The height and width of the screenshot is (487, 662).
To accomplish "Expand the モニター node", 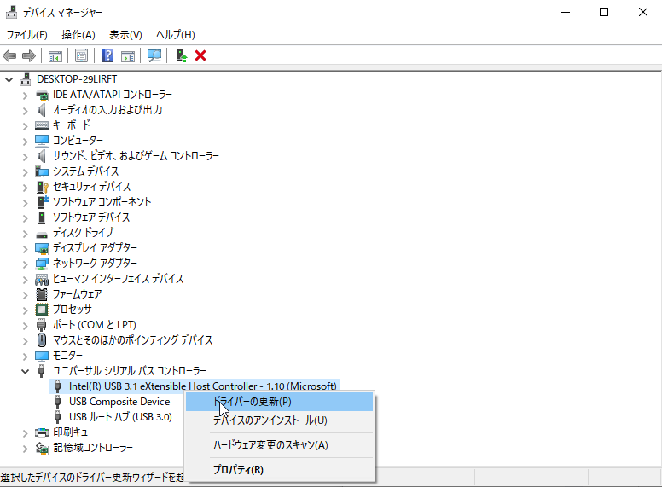I will (x=25, y=357).
